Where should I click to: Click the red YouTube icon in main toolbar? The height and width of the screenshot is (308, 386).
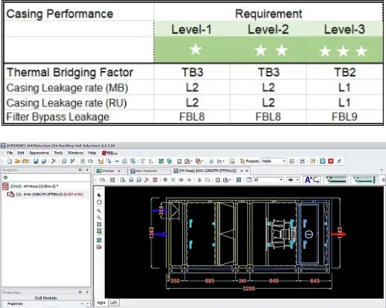331,161
